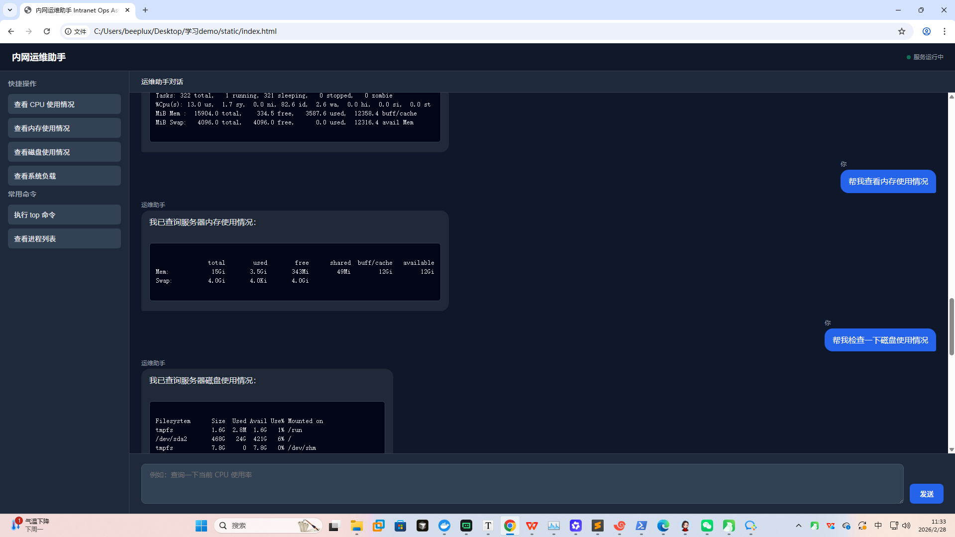Go forward in browser history
The width and height of the screenshot is (955, 537).
(x=29, y=31)
